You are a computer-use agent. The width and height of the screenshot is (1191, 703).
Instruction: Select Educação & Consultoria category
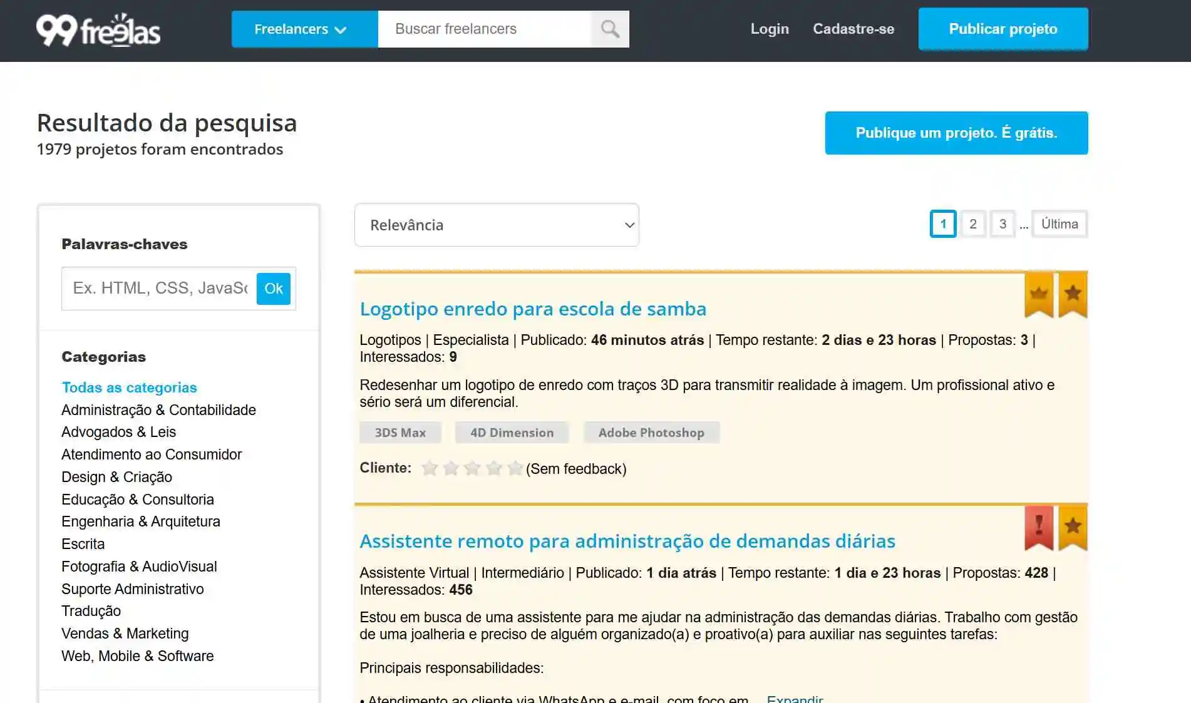pos(138,500)
